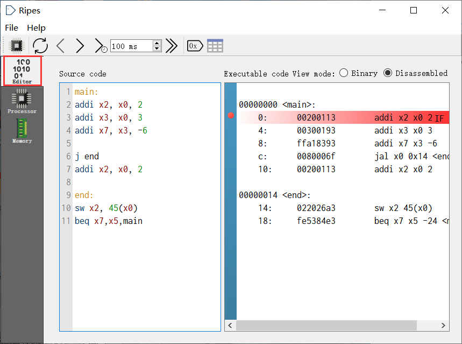The height and width of the screenshot is (344, 462).
Task: Switch to the Processor tab
Action: coord(22,102)
